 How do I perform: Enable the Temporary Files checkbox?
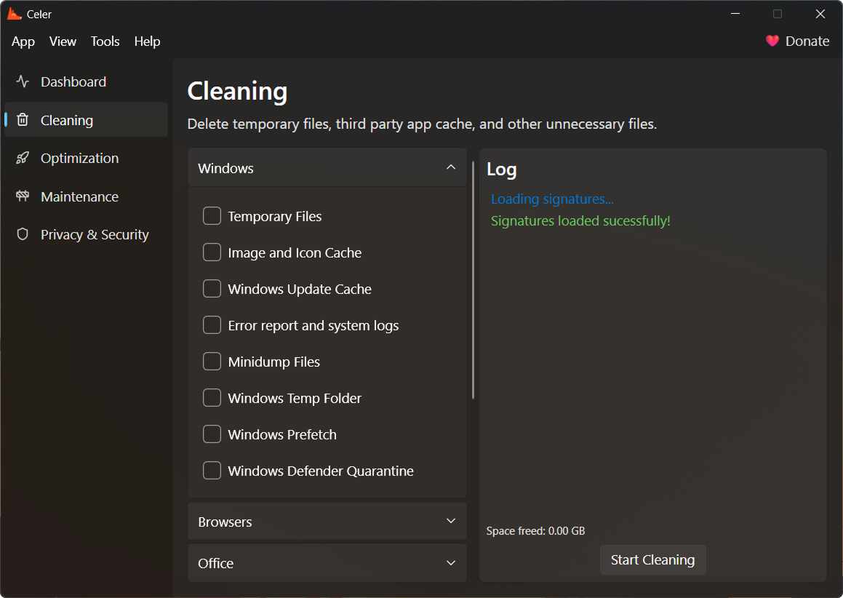pos(212,216)
